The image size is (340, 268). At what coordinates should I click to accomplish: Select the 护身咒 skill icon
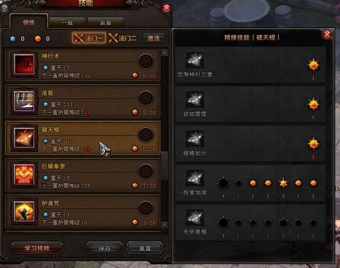24,211
